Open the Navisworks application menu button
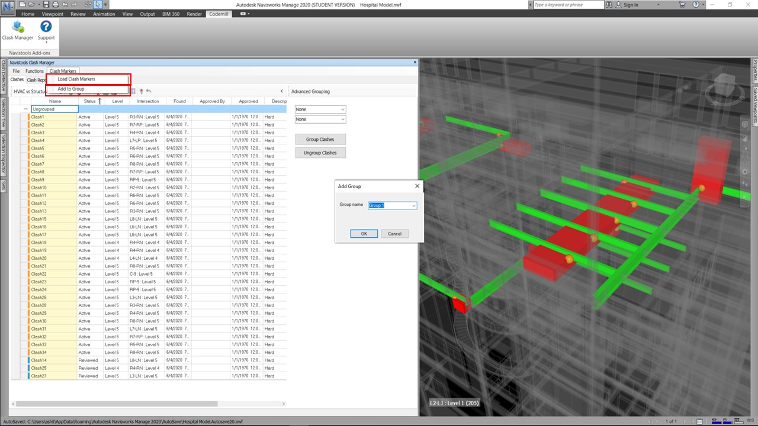 pos(8,7)
